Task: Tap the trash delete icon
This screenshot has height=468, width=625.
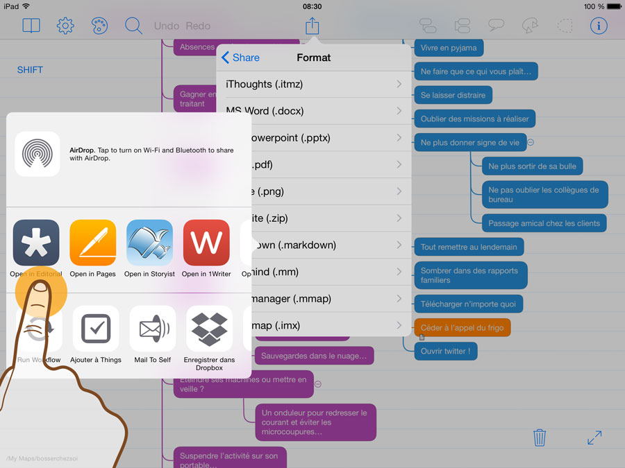Action: tap(540, 437)
